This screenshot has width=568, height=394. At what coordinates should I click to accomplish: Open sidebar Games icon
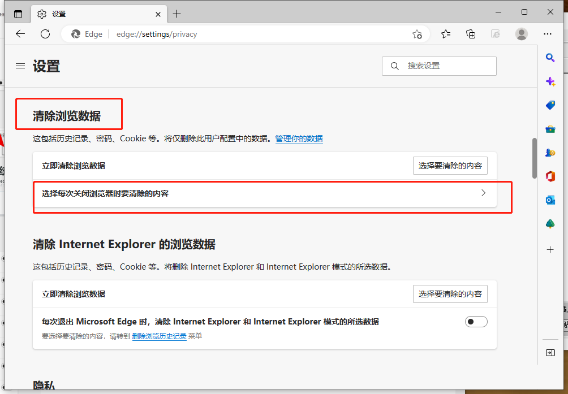pyautogui.click(x=550, y=153)
